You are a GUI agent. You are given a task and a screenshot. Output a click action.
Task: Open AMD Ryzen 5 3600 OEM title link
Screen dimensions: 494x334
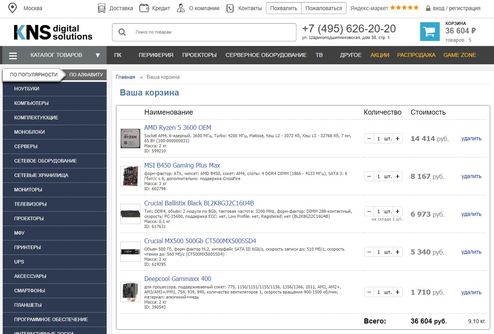178,127
